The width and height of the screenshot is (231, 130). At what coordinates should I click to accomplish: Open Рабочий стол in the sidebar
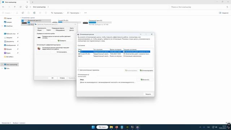pyautogui.click(x=10, y=34)
